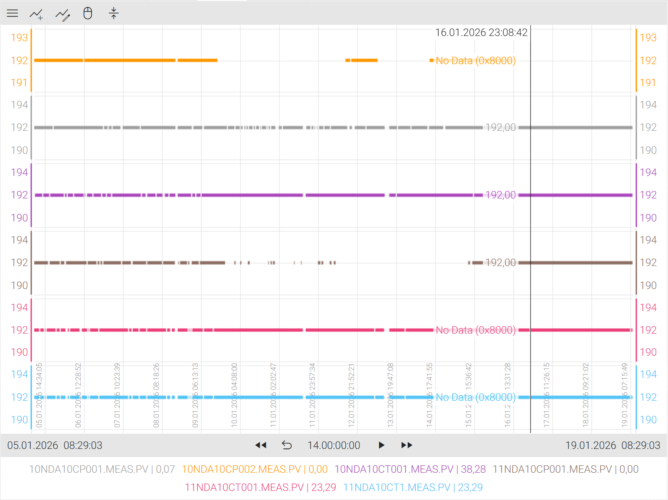
Task: Click the end date 19.01.2026 08:29:03
Action: tap(612, 445)
